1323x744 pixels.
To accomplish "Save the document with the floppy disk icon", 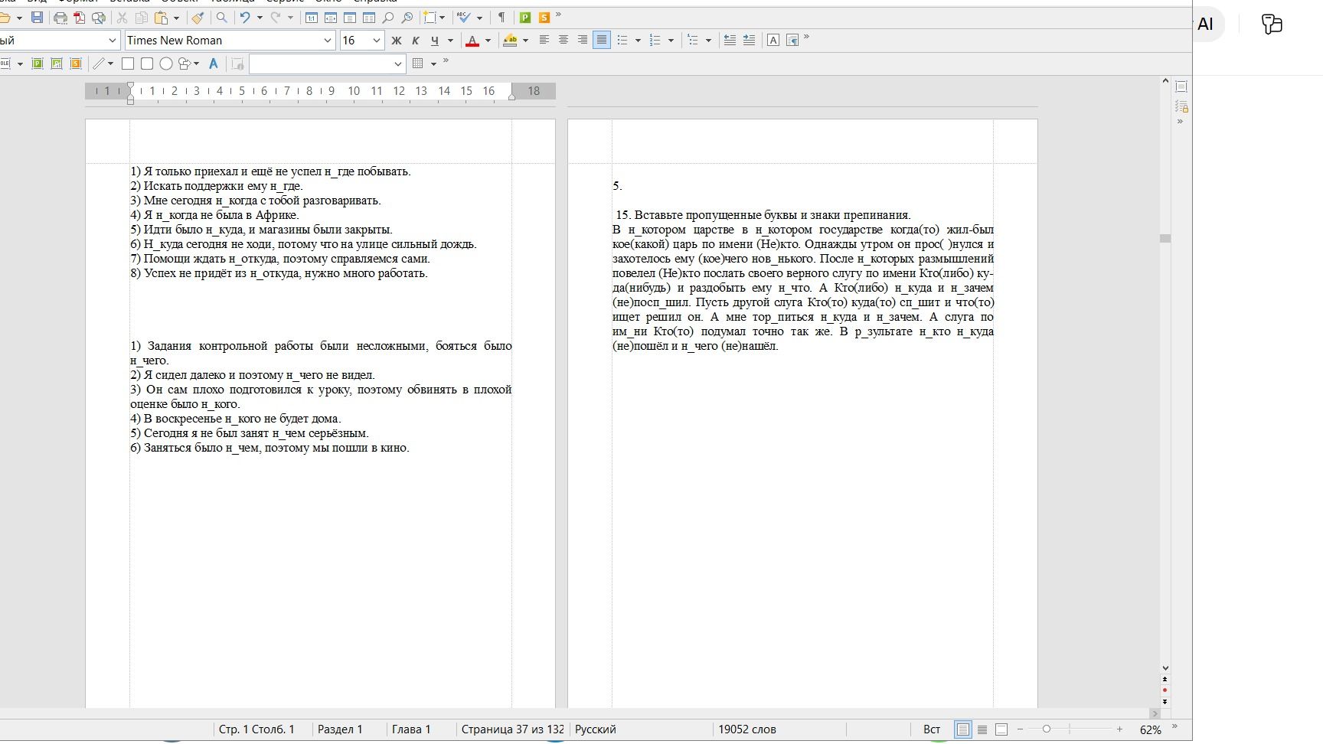I will click(x=37, y=18).
